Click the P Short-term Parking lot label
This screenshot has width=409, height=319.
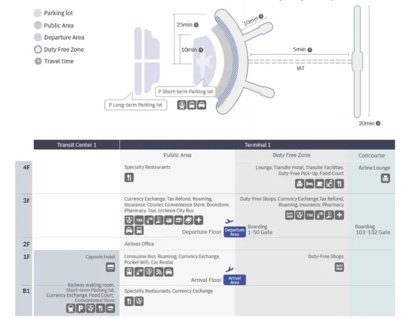186,92
